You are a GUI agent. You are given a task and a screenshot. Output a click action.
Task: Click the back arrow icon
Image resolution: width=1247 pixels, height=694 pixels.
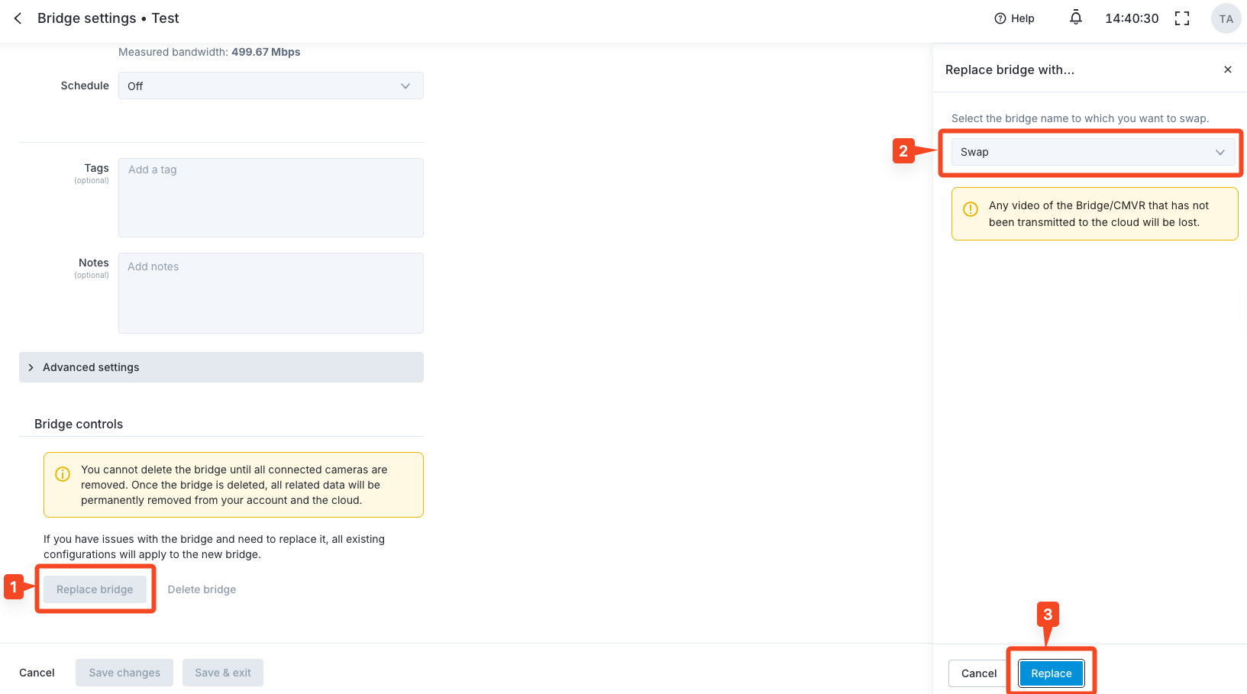pos(18,18)
